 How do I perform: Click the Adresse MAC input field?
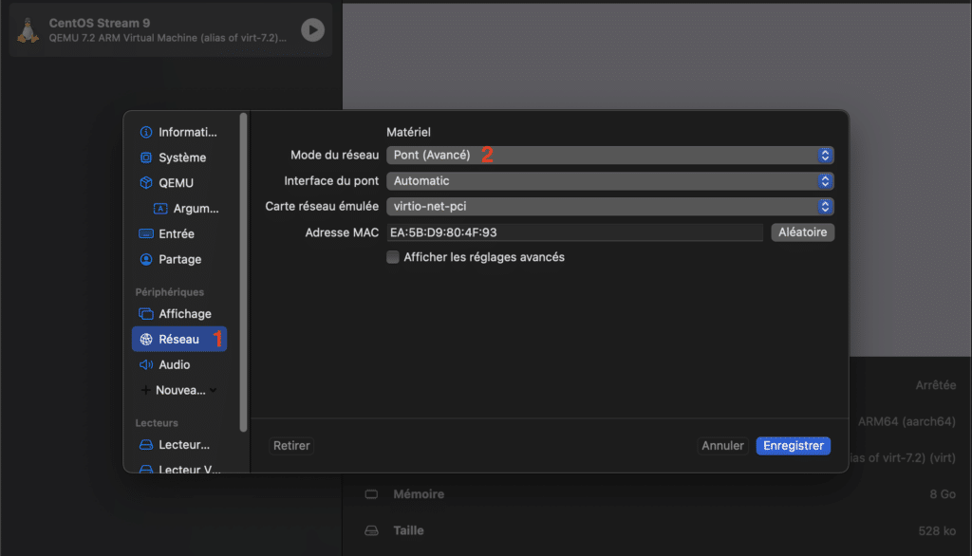click(574, 232)
